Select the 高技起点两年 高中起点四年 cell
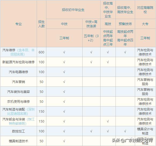Viewport: 156px width, 146px height. (125, 38)
